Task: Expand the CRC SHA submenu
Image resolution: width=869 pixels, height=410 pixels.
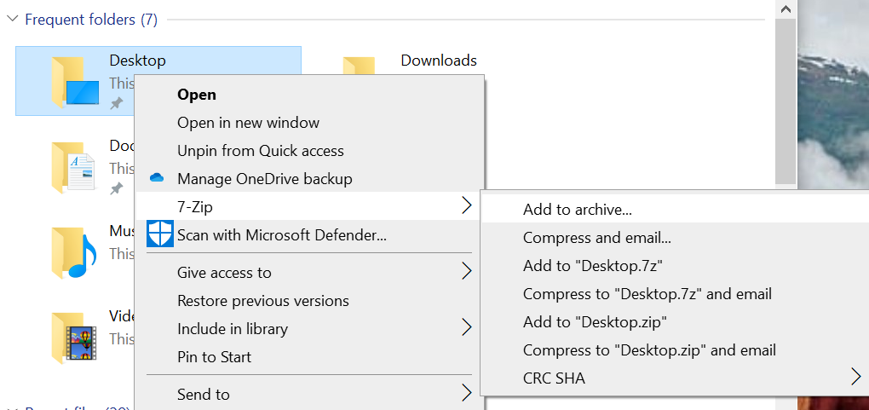Action: coord(855,376)
